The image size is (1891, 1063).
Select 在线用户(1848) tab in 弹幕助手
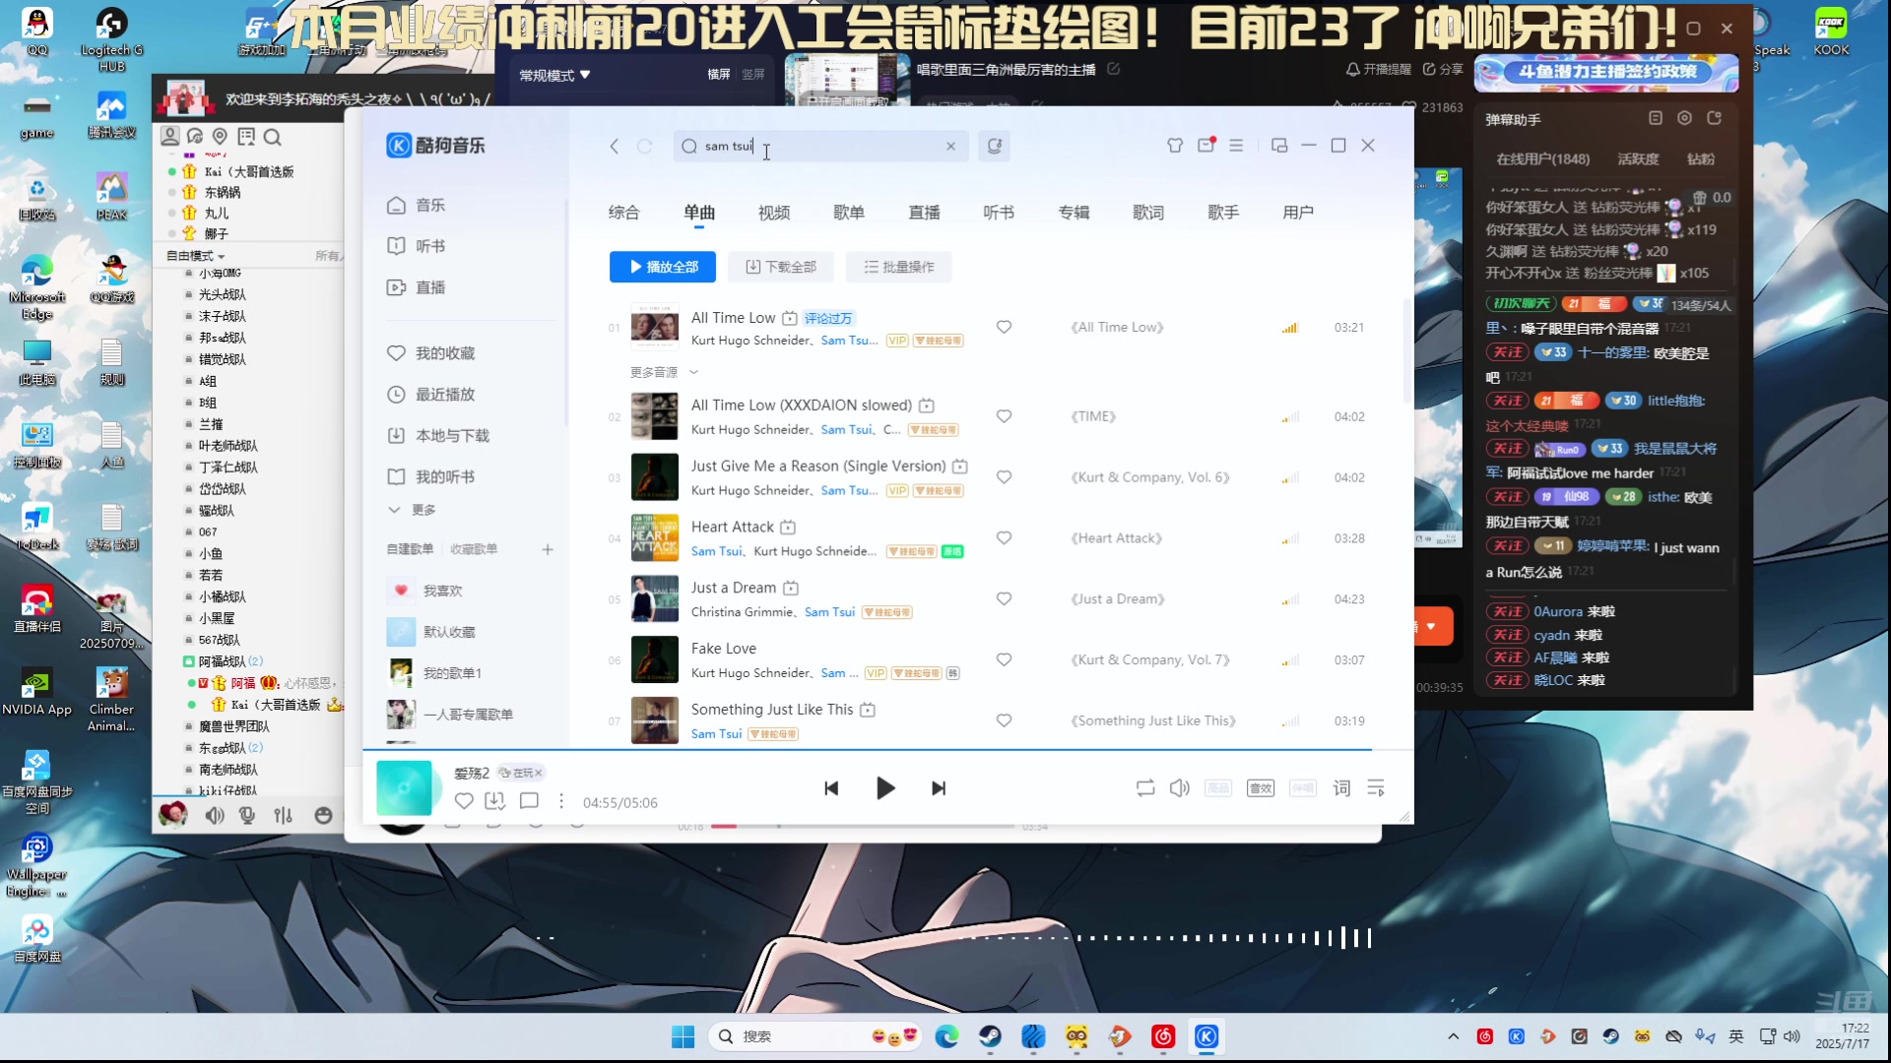point(1542,159)
